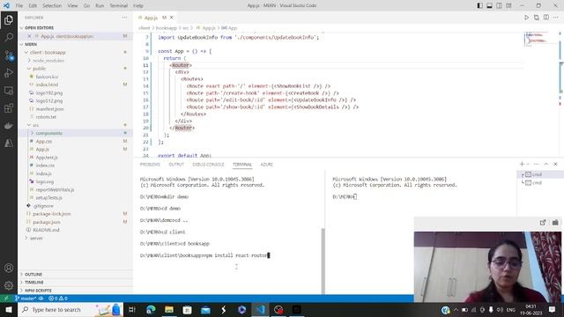The height and width of the screenshot is (317, 564).
Task: Close the App.js editor tab
Action: [172, 18]
